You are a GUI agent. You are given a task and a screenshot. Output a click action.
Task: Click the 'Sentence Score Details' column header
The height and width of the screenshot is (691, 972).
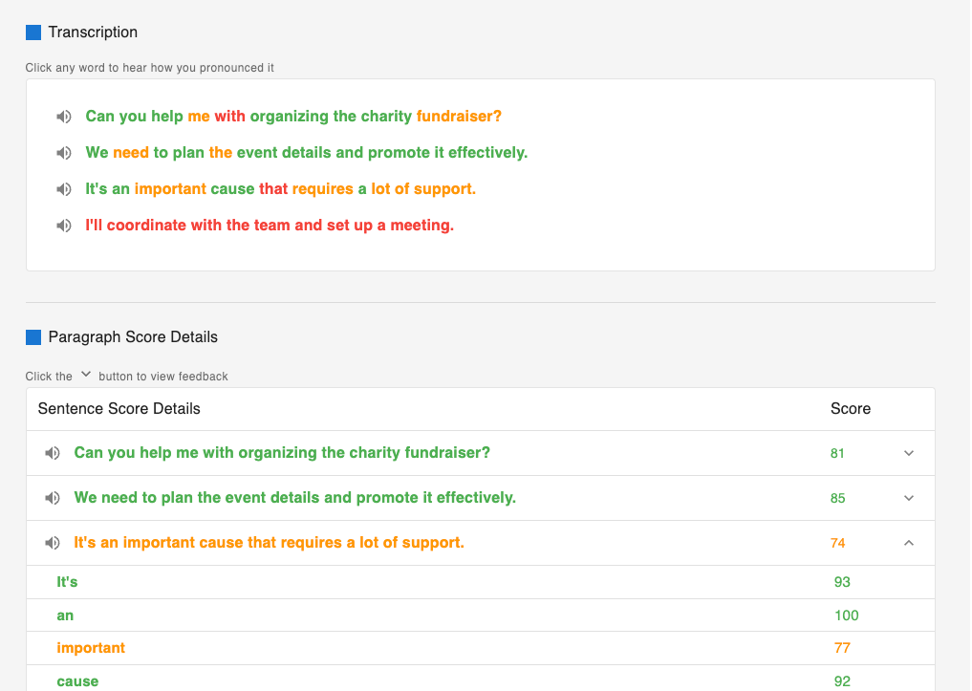click(119, 408)
